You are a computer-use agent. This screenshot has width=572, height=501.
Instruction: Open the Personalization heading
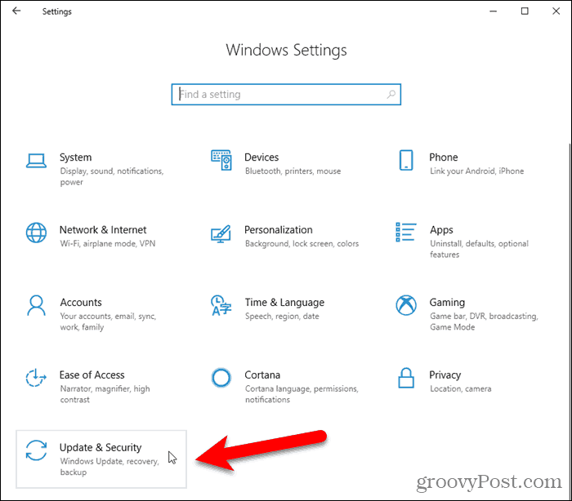click(279, 230)
